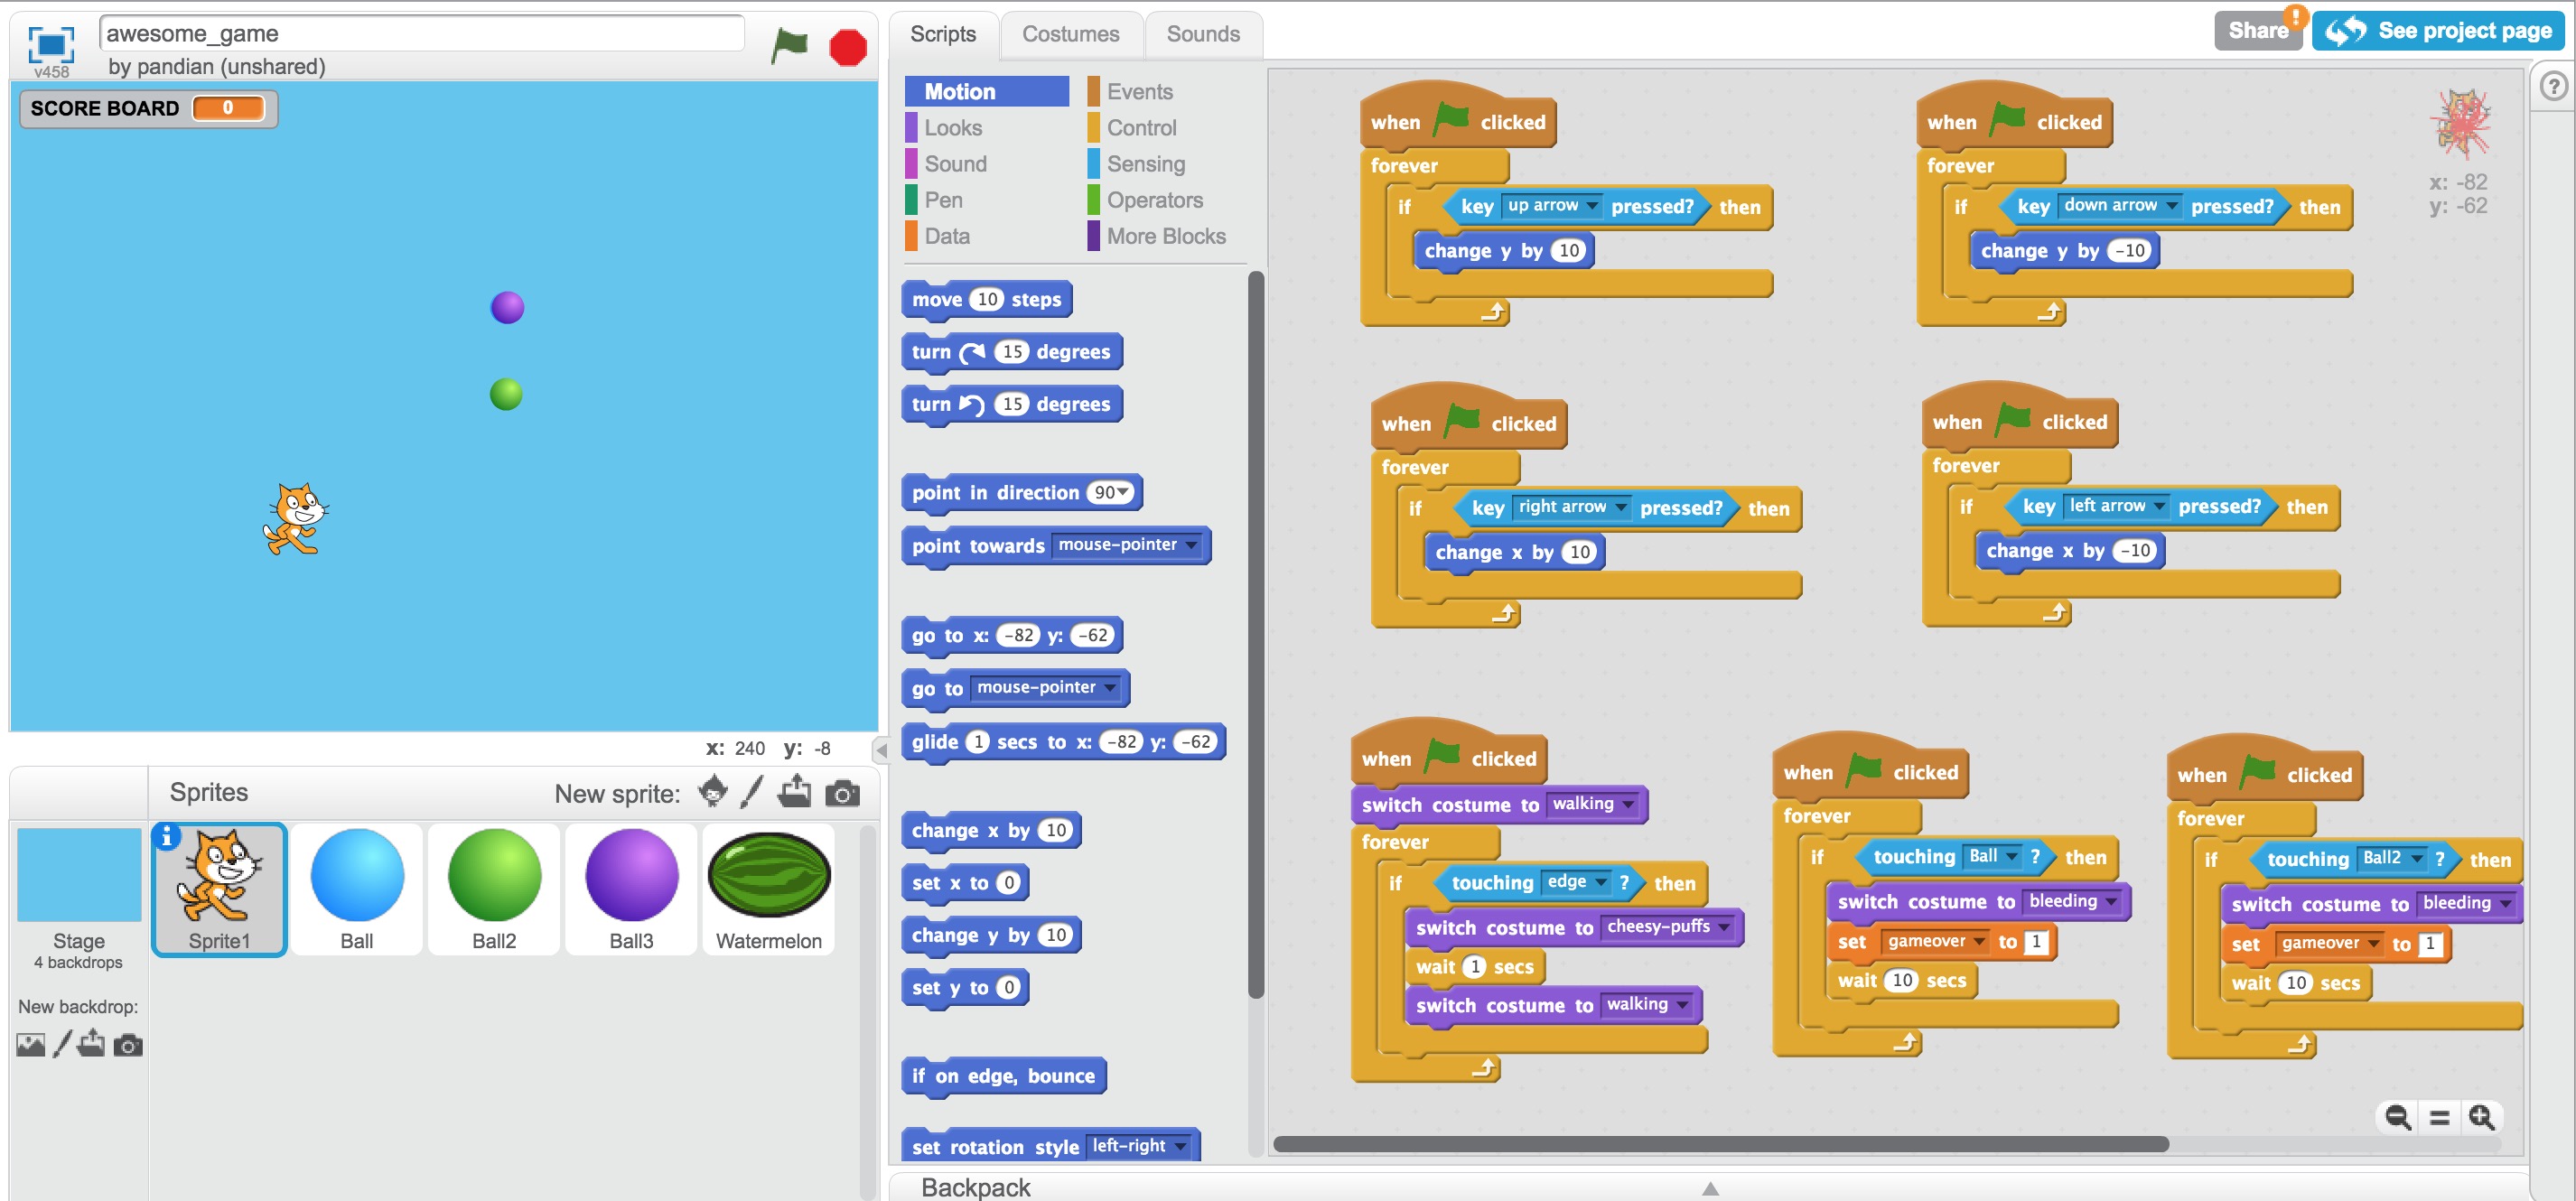Screen dimensions: 2576x1201
Task: Open the Data block category
Action: pos(946,235)
